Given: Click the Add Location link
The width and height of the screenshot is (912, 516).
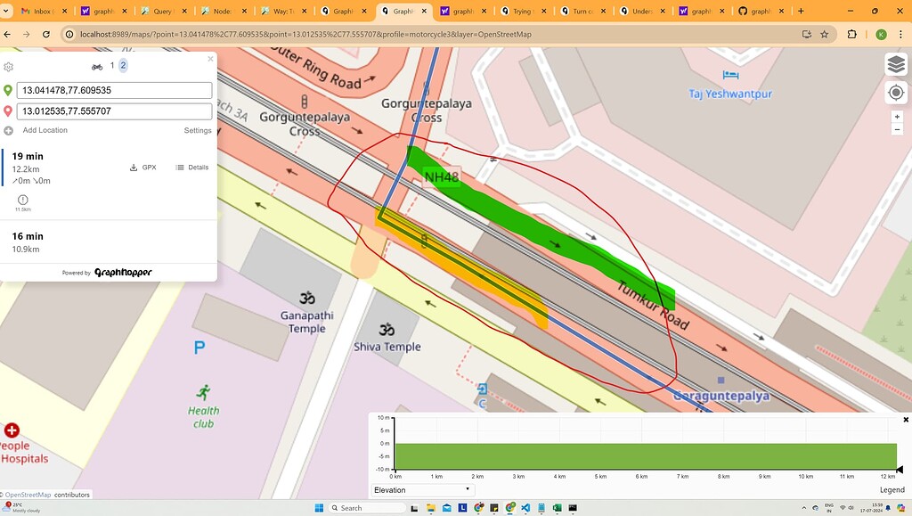Looking at the screenshot, I should pos(45,130).
